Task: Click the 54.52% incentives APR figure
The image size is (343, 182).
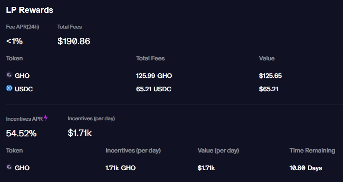Action: [21, 133]
